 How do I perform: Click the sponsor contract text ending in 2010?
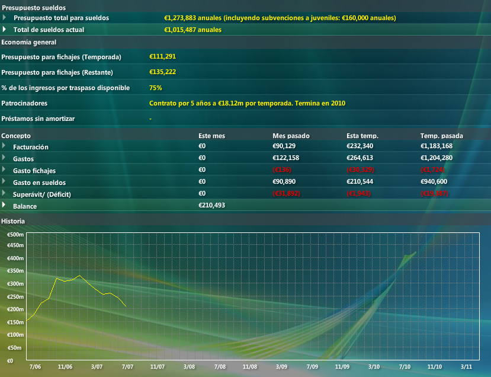(247, 103)
